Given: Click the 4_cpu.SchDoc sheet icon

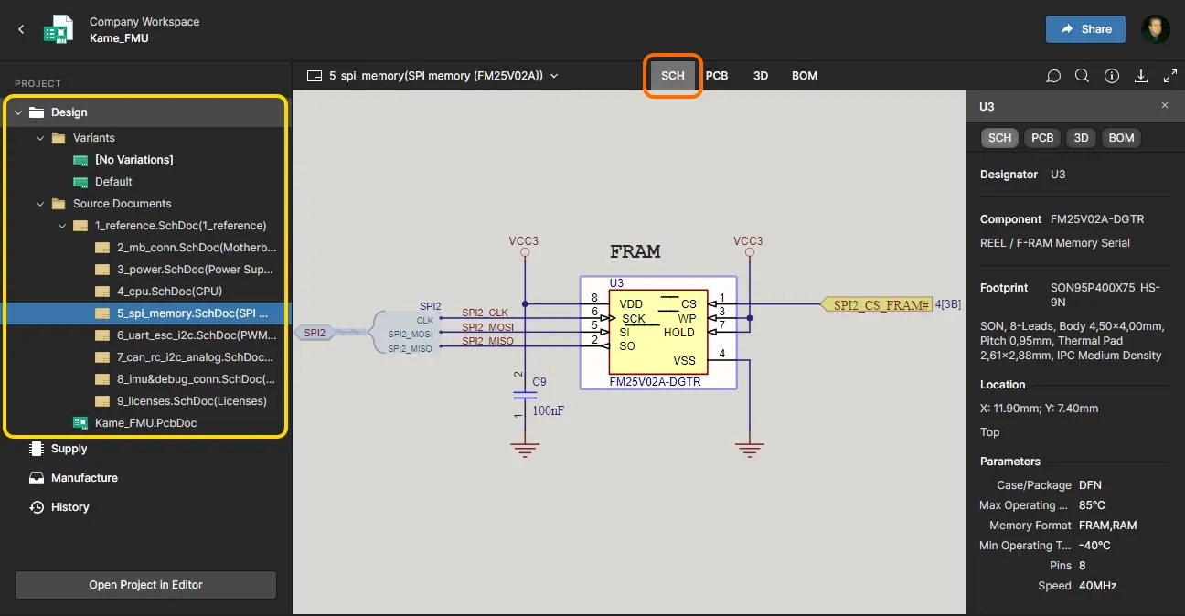Looking at the screenshot, I should [102, 292].
